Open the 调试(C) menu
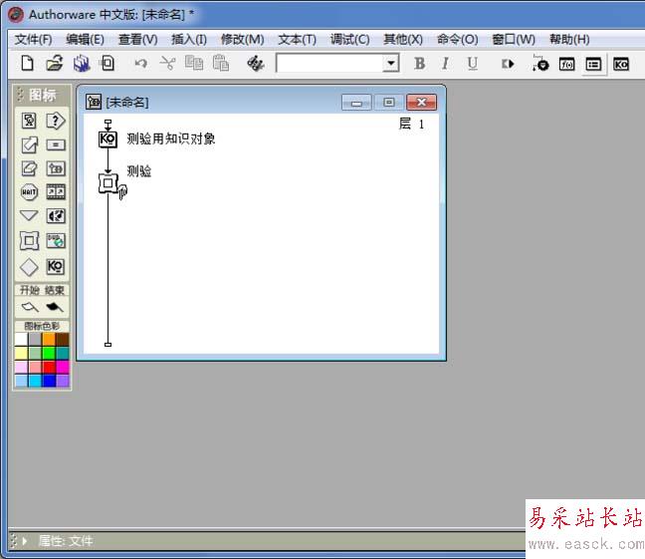645x559 pixels. (349, 40)
